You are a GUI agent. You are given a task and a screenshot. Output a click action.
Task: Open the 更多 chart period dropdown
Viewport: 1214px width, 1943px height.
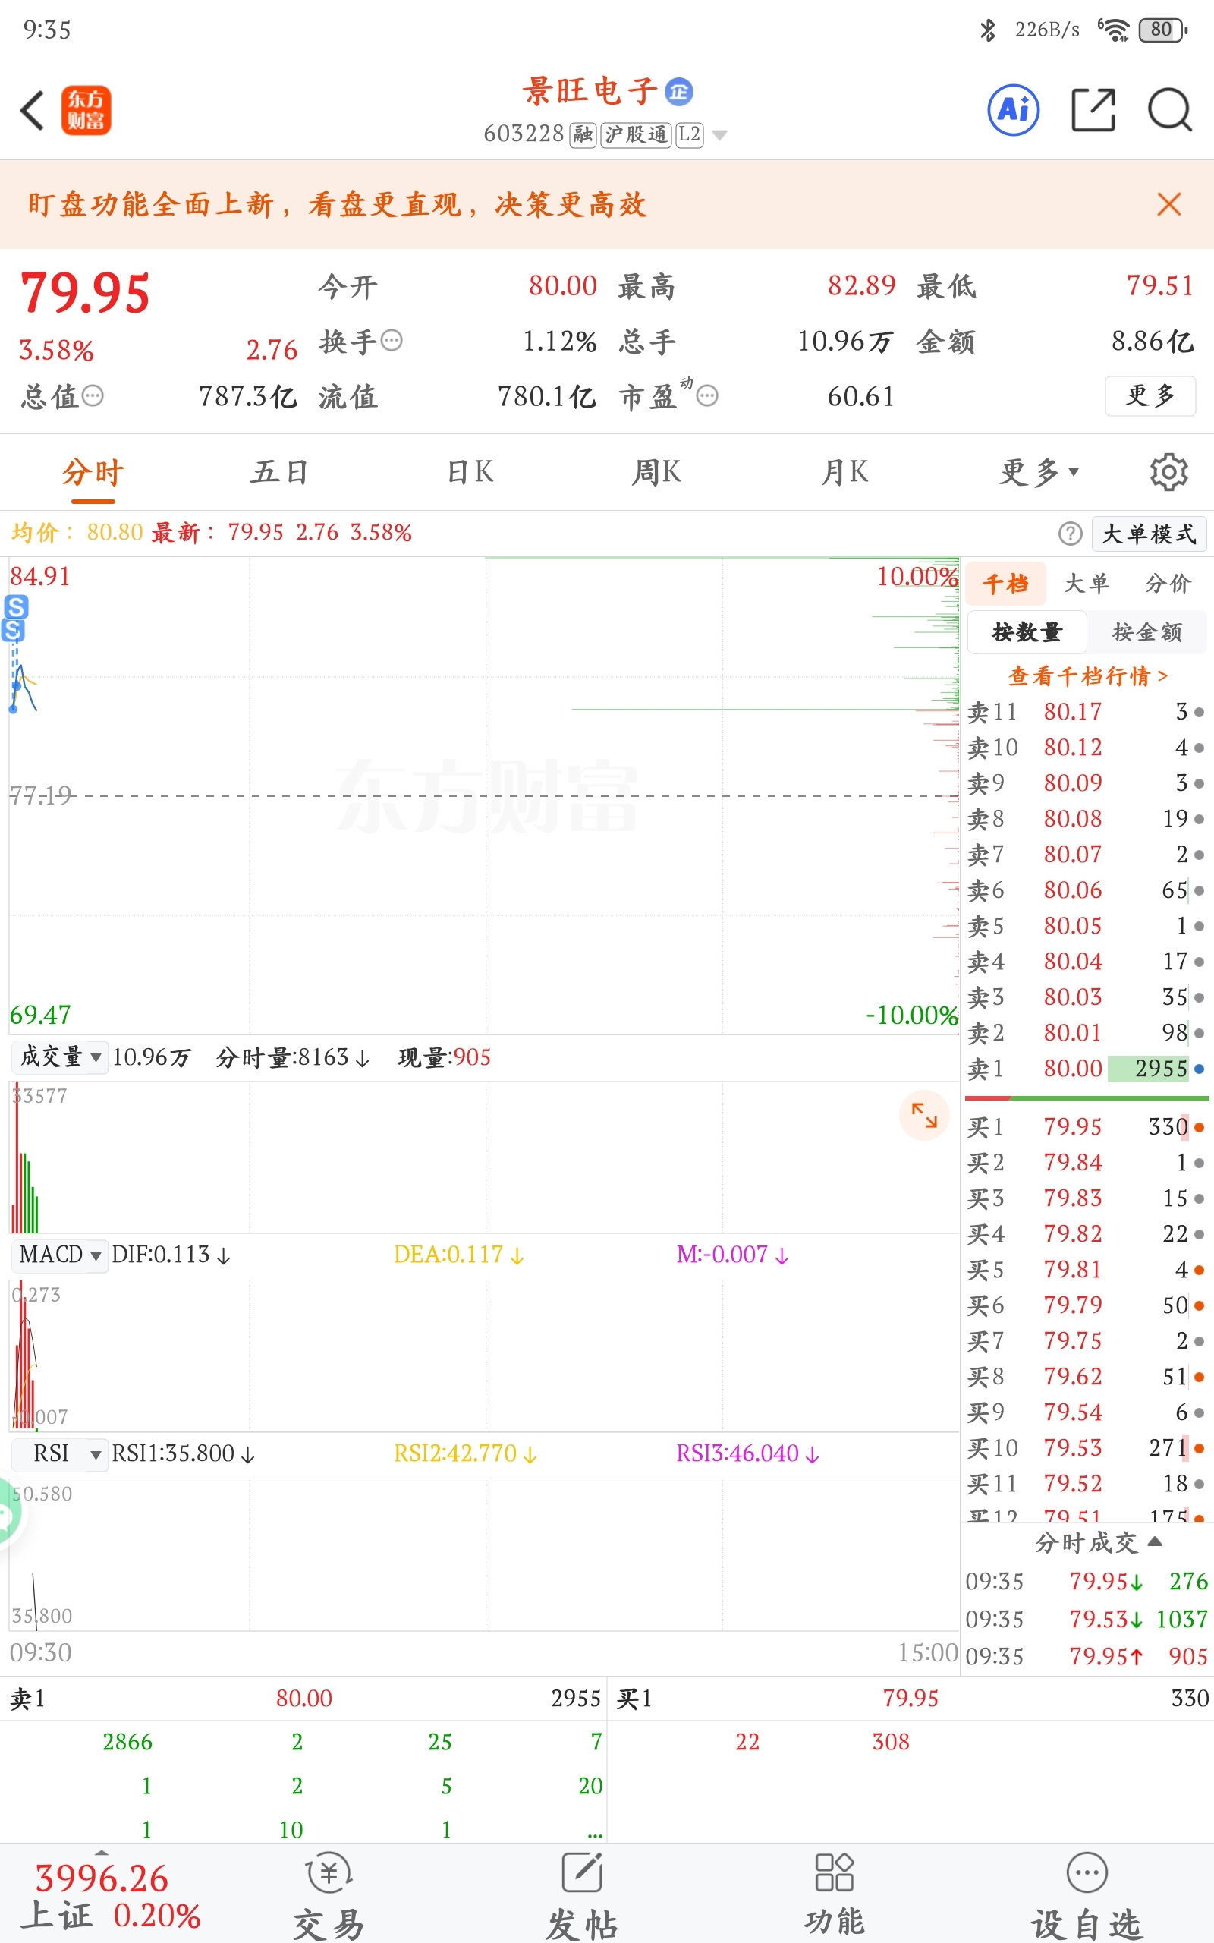[1039, 472]
